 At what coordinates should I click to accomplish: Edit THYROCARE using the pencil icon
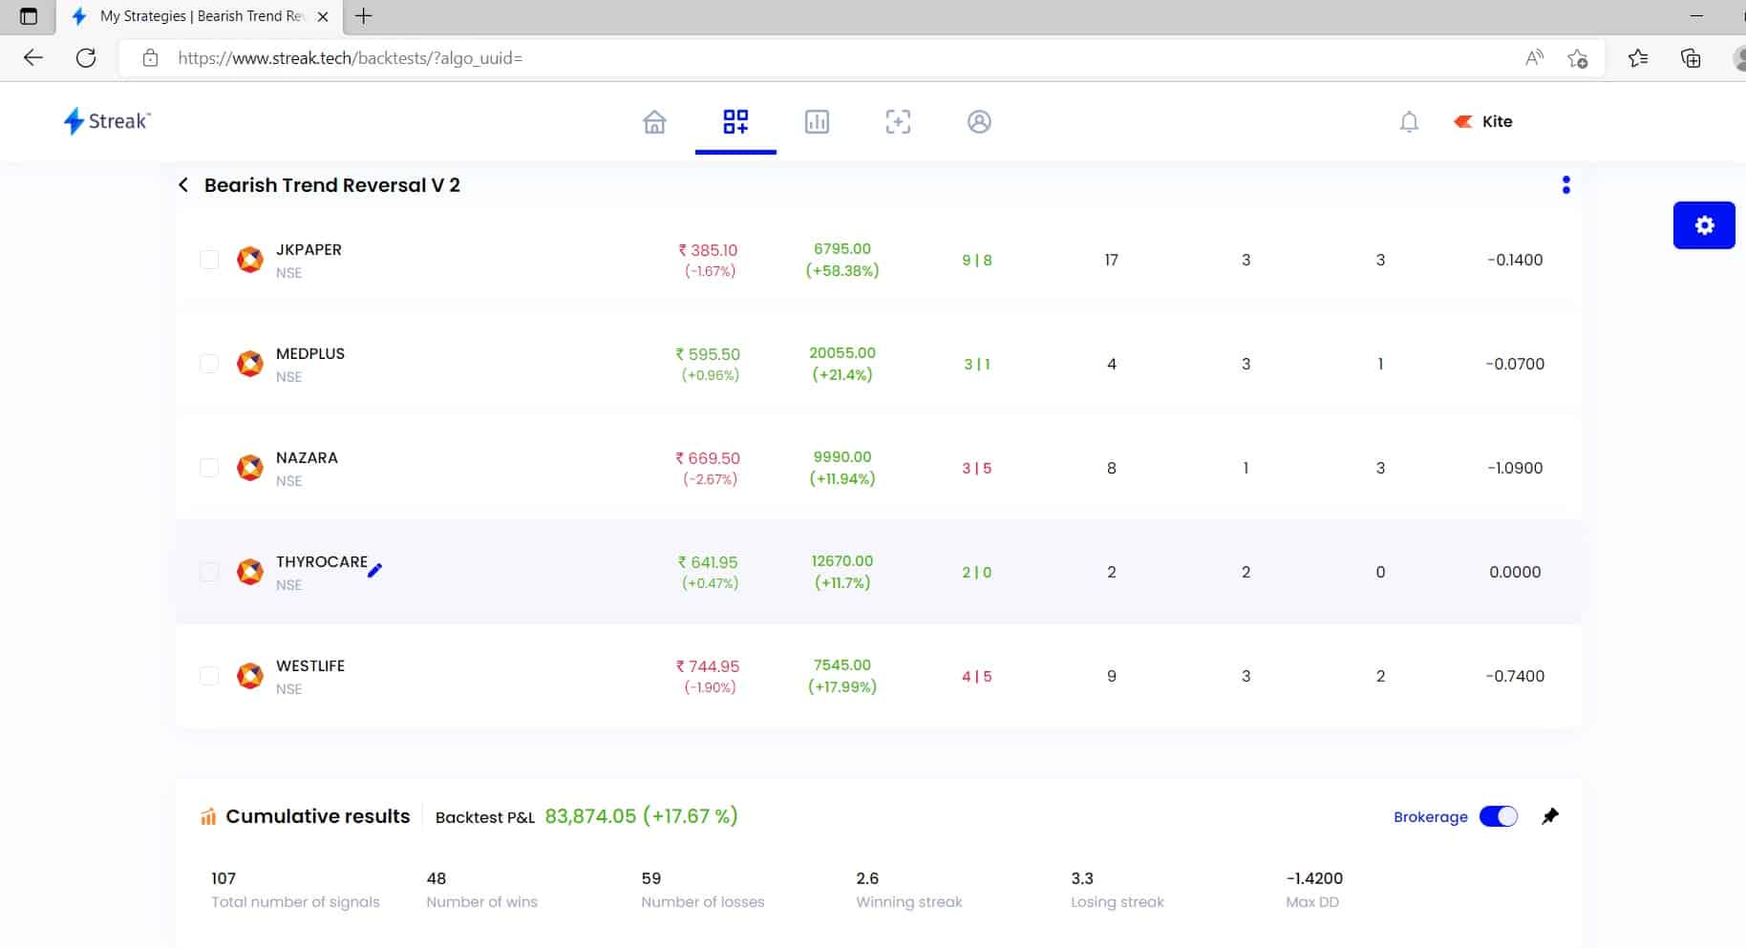point(375,570)
